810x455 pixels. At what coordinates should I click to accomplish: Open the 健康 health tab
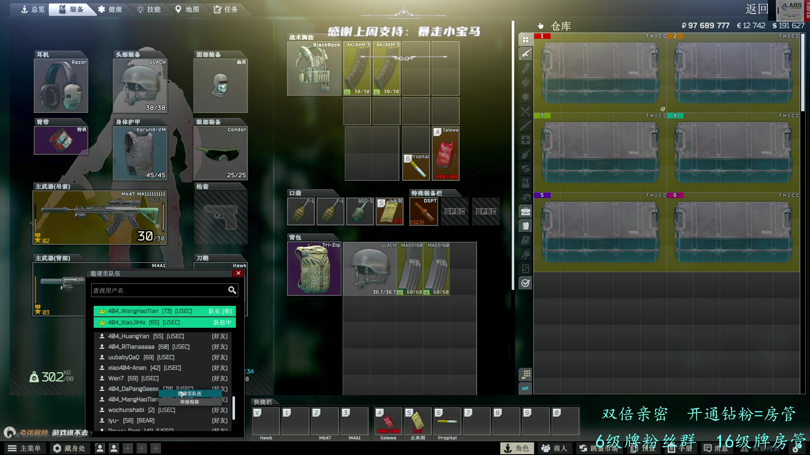[111, 9]
